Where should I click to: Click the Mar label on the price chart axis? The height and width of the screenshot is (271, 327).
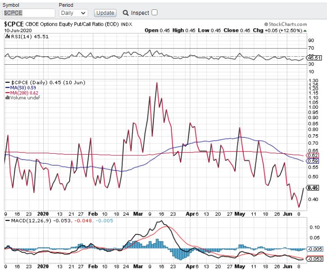coord(138,214)
